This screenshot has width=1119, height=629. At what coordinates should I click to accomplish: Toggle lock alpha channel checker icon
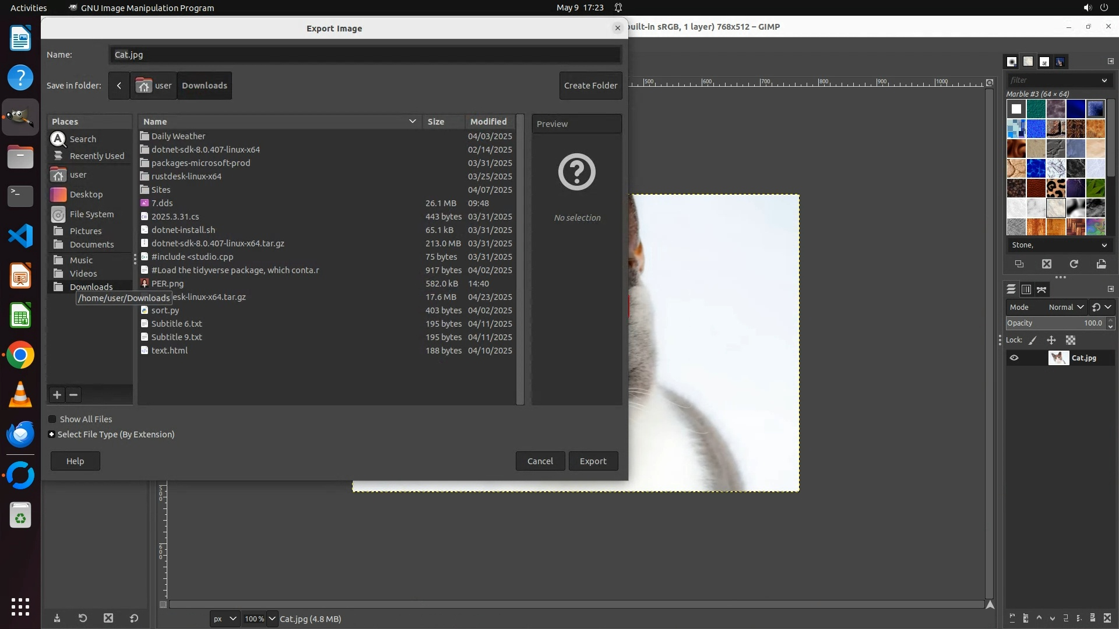point(1071,340)
